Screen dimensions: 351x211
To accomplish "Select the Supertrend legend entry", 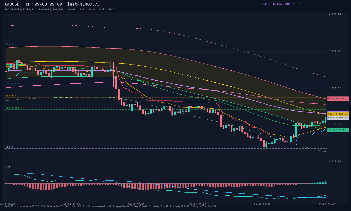I will pos(96,9).
